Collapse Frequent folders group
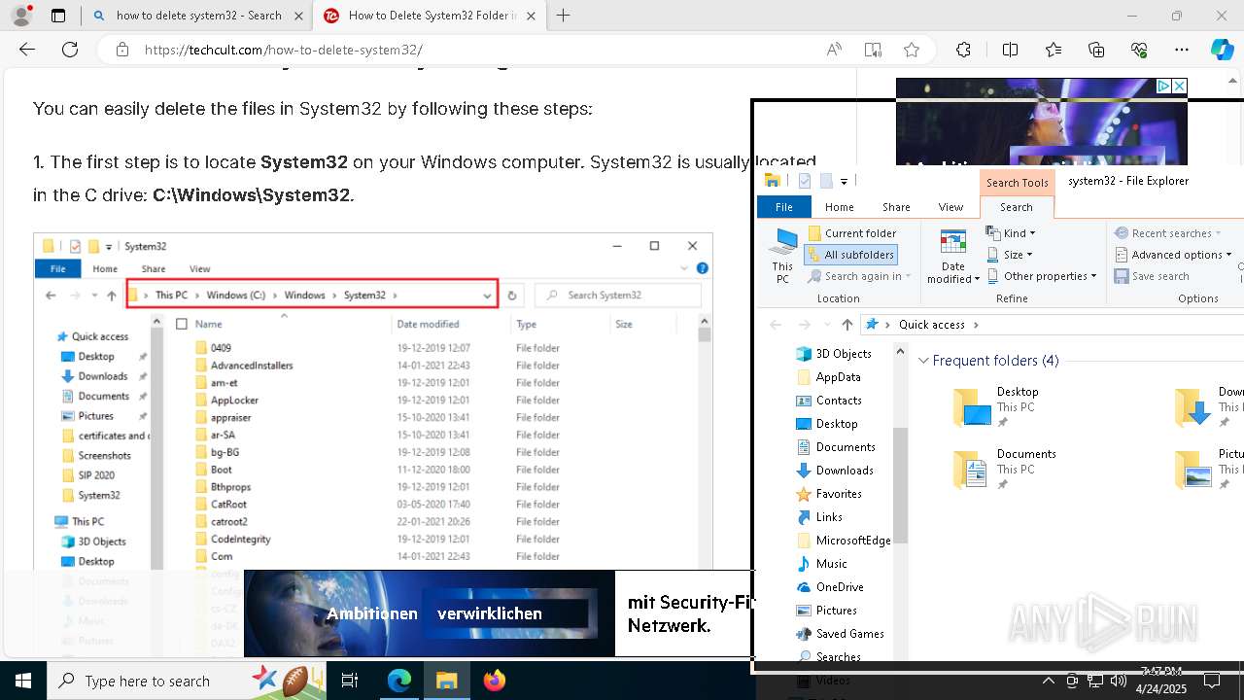 point(923,361)
